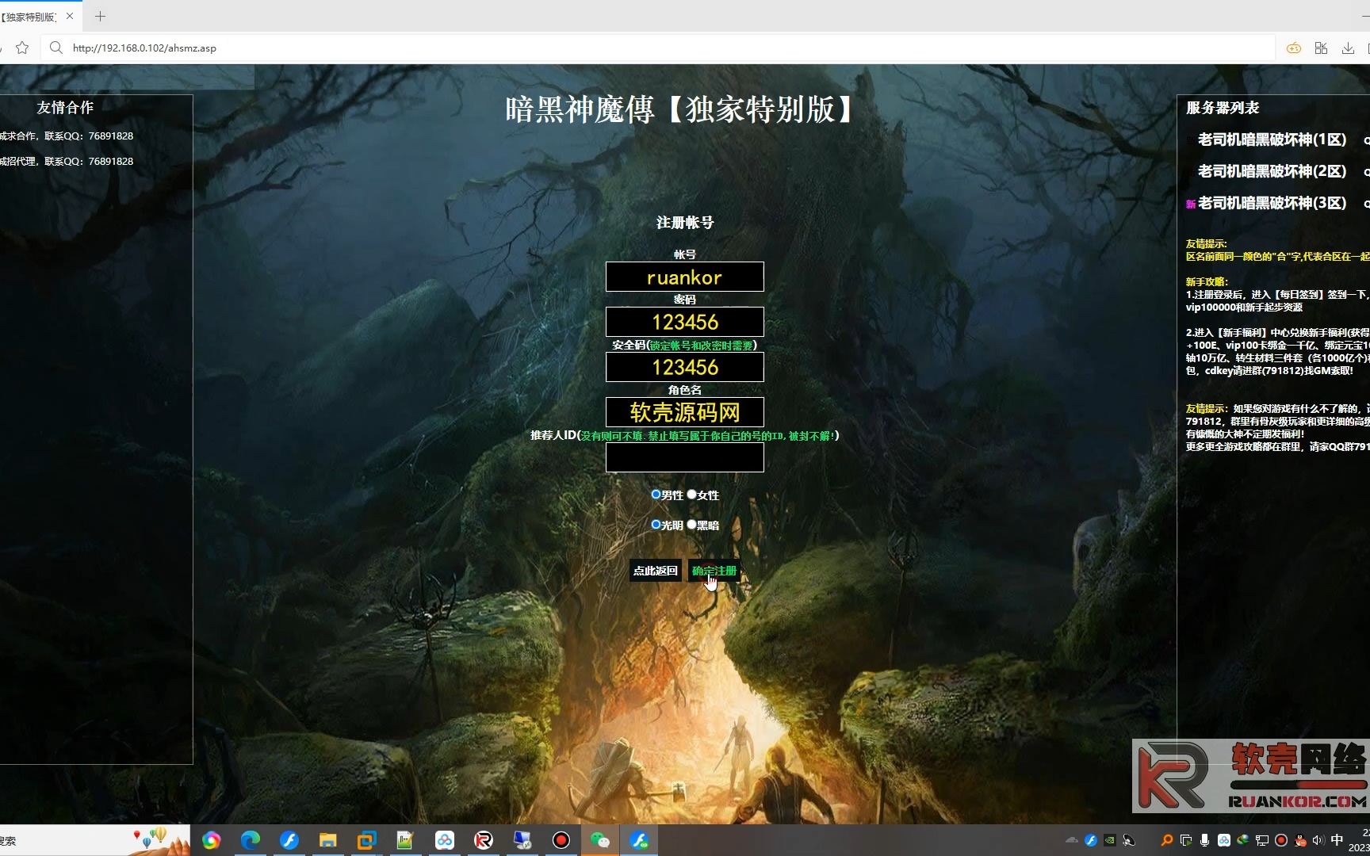Click the 服务器列表 heading
Image resolution: width=1370 pixels, height=856 pixels.
[1223, 108]
